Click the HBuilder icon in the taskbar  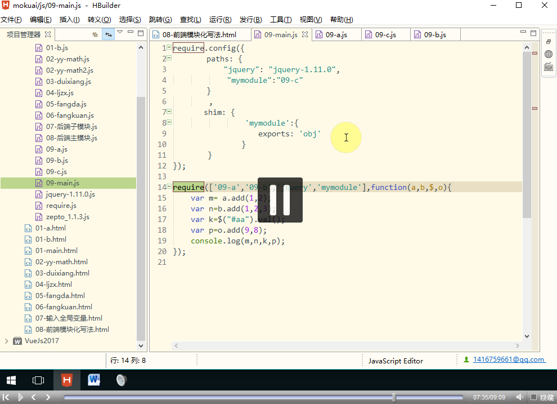pyautogui.click(x=66, y=380)
